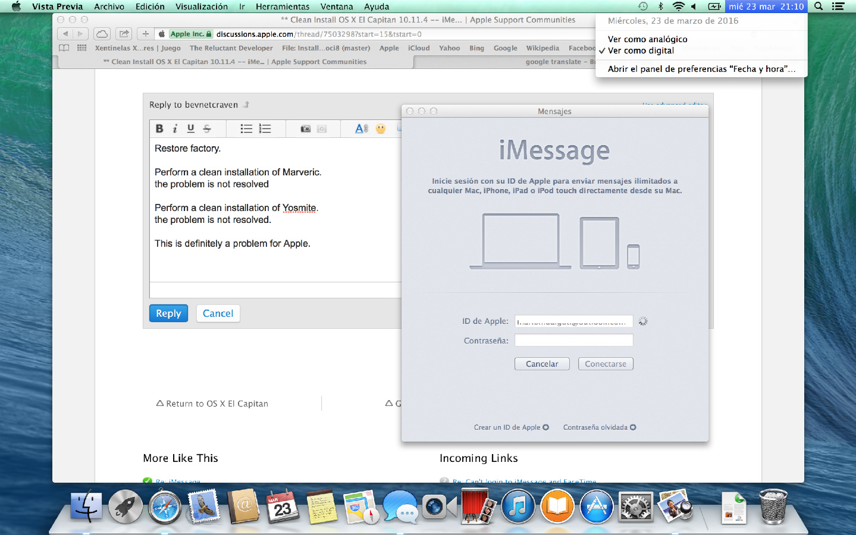856x535 pixels.
Task: Insert a numbered list in reply
Action: pos(265,128)
